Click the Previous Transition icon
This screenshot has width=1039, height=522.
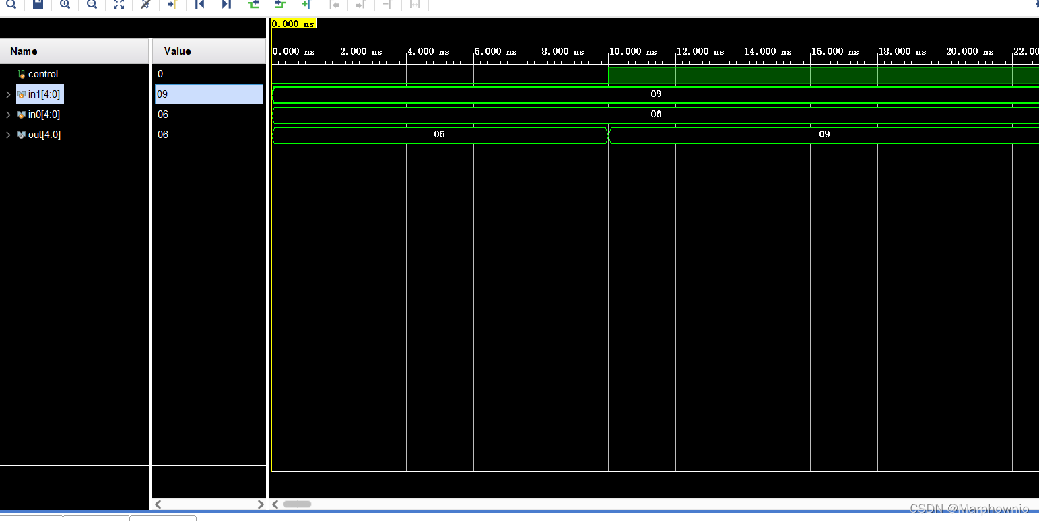click(253, 4)
